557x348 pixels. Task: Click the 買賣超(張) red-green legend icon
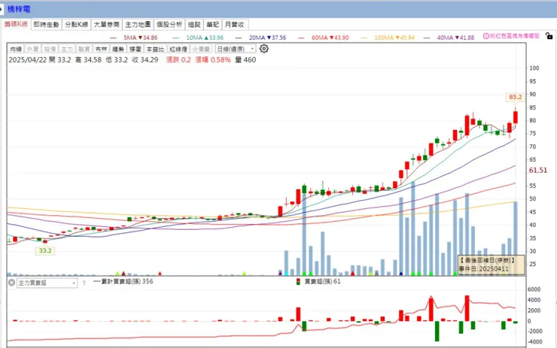click(298, 282)
